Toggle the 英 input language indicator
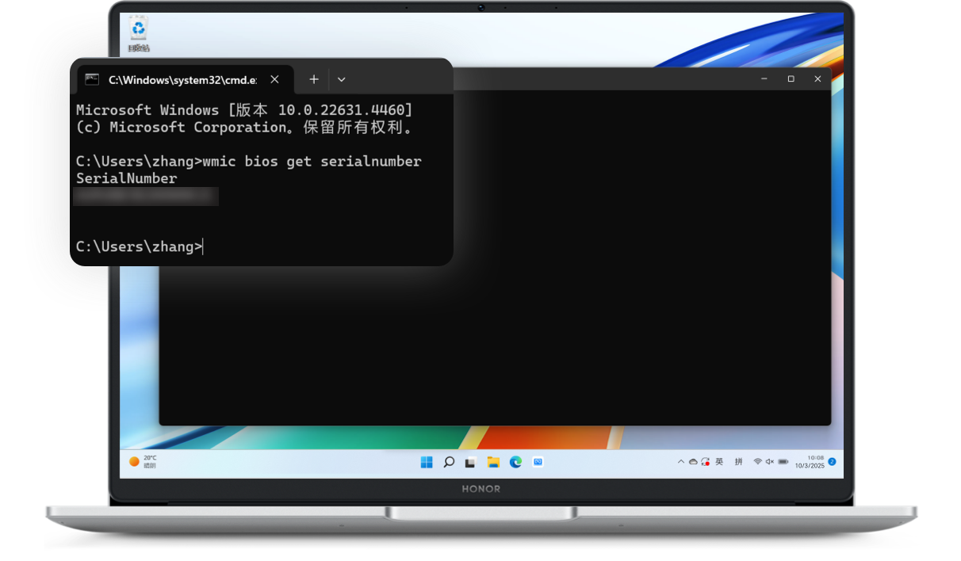The image size is (961, 561). pos(719,461)
